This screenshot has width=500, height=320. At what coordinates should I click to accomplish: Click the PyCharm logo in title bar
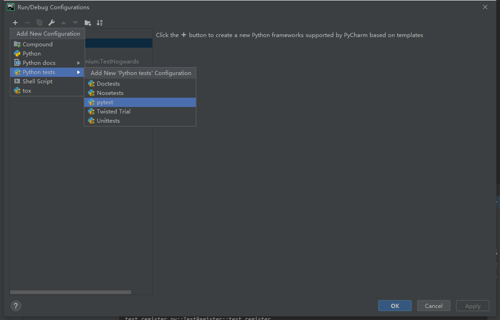pyautogui.click(x=11, y=7)
